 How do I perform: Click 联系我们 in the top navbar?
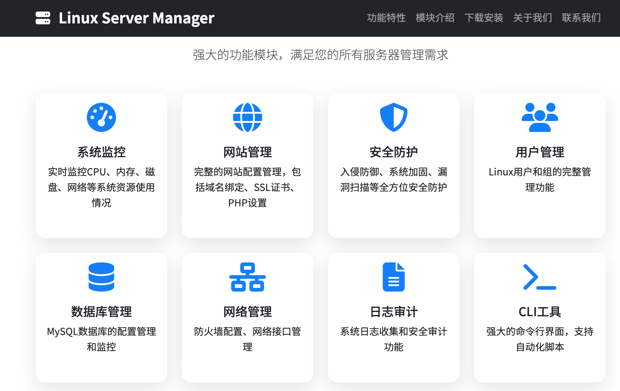click(x=581, y=18)
